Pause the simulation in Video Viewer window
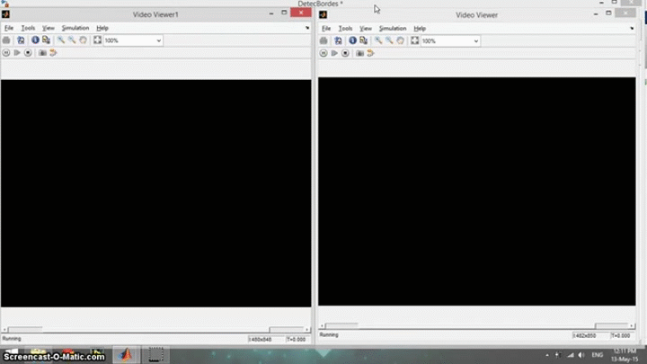Screen dimensions: 647x364 click(x=323, y=53)
